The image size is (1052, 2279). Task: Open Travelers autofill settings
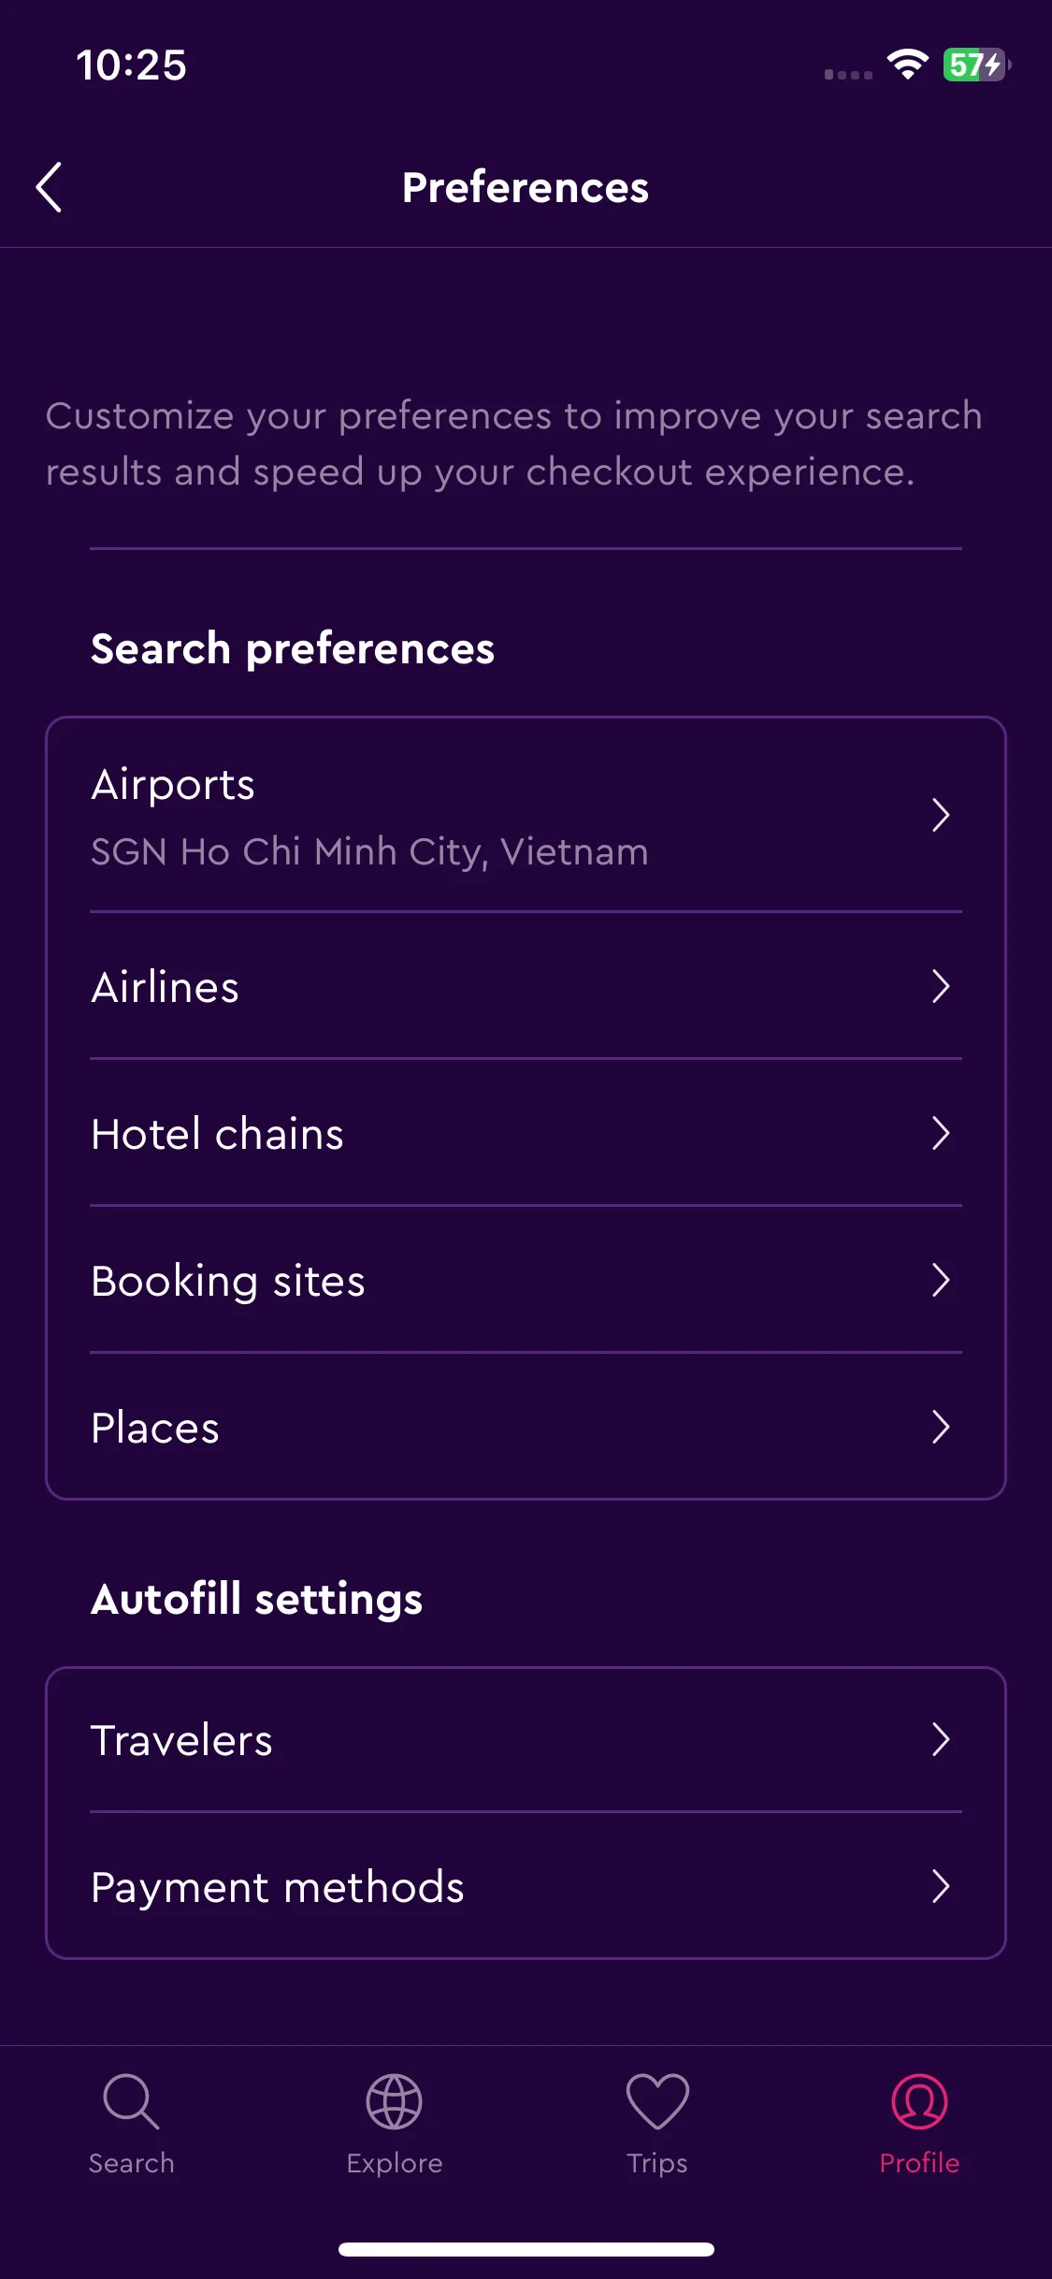tap(526, 1740)
